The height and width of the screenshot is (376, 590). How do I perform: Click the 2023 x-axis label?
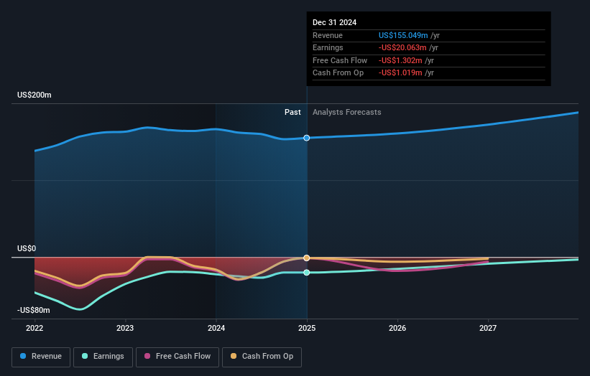click(x=125, y=328)
